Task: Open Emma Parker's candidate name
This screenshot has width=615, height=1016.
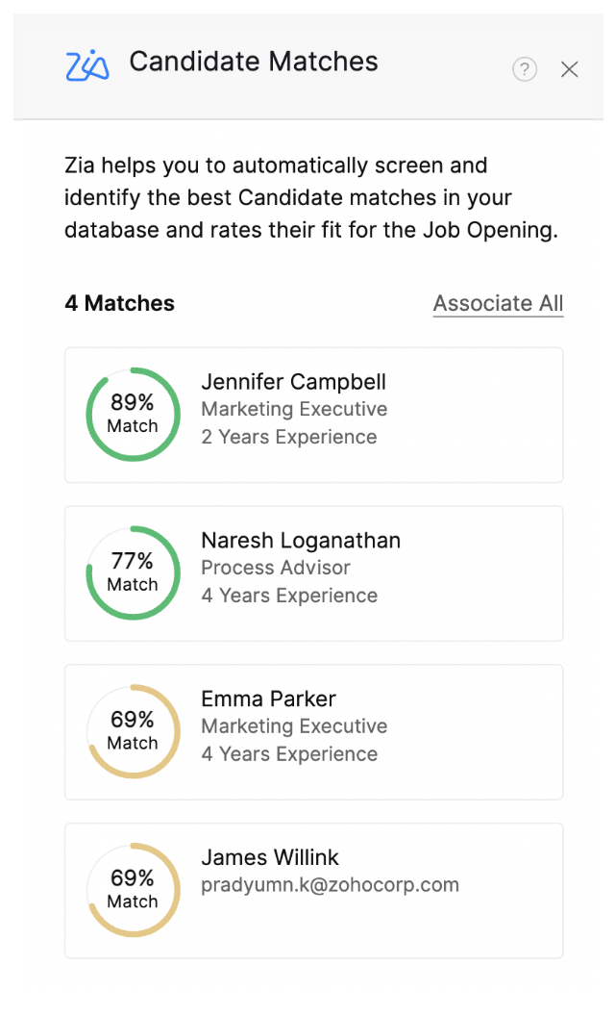Action: tap(268, 699)
